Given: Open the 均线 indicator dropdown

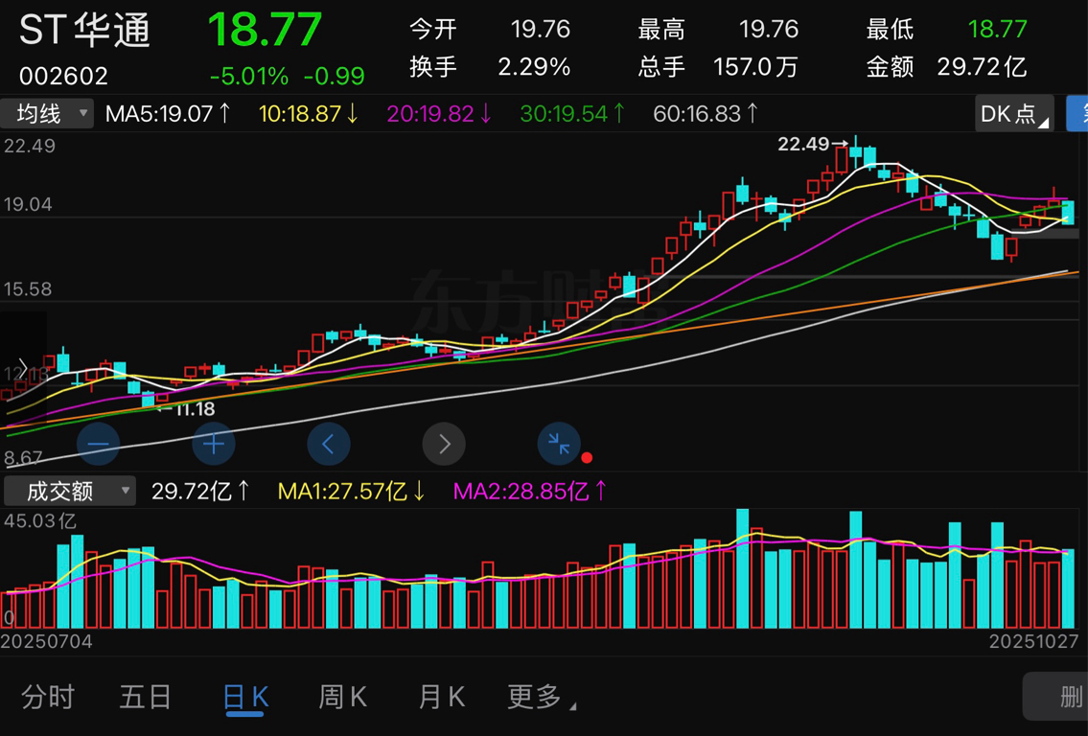Looking at the screenshot, I should (47, 114).
